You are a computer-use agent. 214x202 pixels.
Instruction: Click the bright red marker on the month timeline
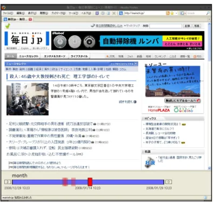click(x=90, y=182)
